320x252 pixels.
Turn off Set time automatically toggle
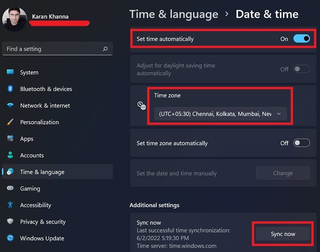(x=301, y=39)
